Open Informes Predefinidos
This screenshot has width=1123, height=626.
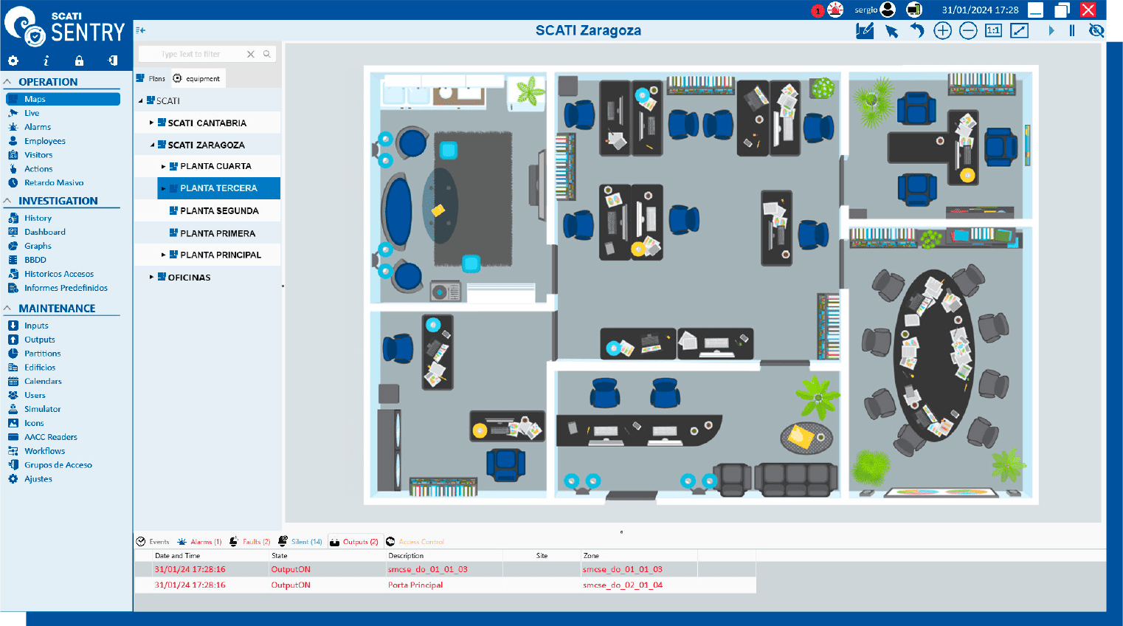click(x=66, y=288)
